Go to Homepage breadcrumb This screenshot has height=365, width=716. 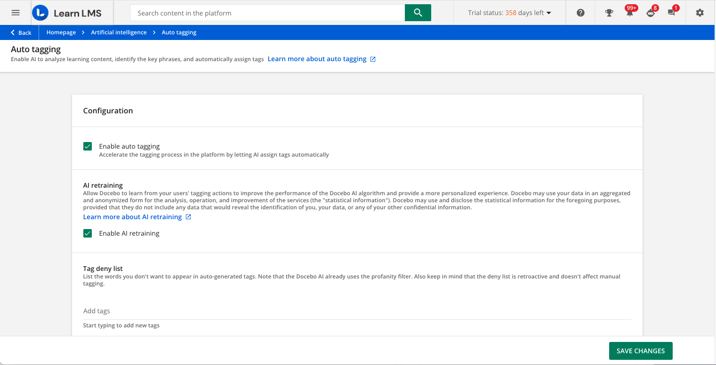click(x=61, y=32)
